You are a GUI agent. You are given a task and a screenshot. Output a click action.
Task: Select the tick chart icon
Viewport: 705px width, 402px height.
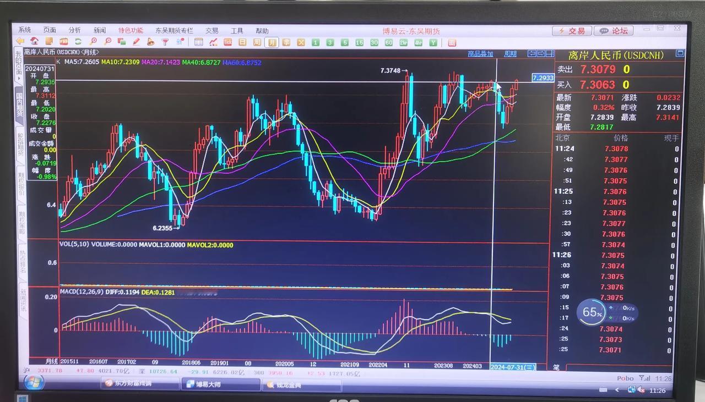(227, 42)
